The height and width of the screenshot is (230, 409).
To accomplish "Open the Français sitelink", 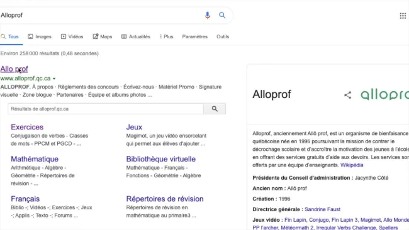I will pyautogui.click(x=25, y=199).
